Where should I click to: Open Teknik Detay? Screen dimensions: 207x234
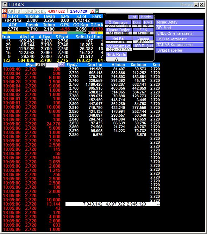[180, 22]
